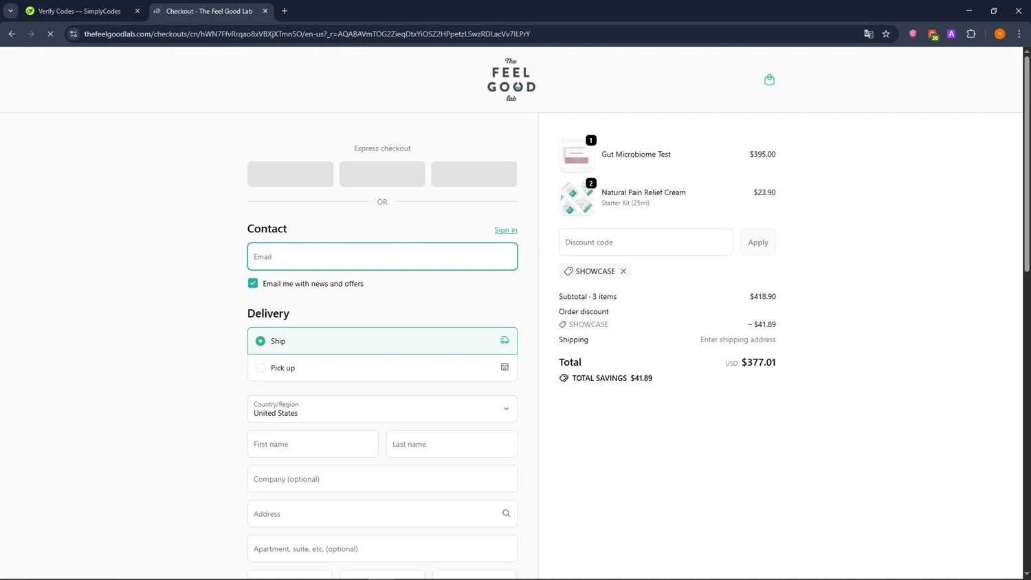1031x580 pixels.
Task: Click the Subtotal · 3 items label
Action: pyautogui.click(x=588, y=297)
